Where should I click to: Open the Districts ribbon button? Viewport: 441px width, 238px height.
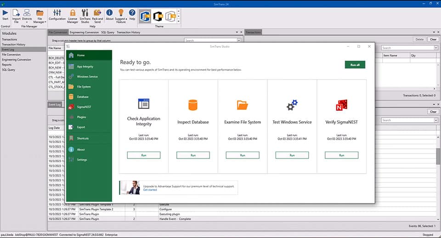point(27,16)
